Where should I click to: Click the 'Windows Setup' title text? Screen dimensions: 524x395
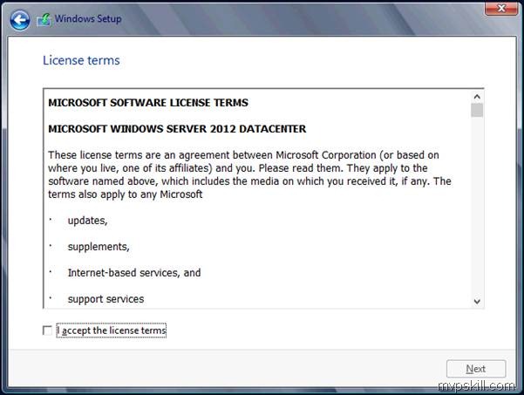(88, 18)
